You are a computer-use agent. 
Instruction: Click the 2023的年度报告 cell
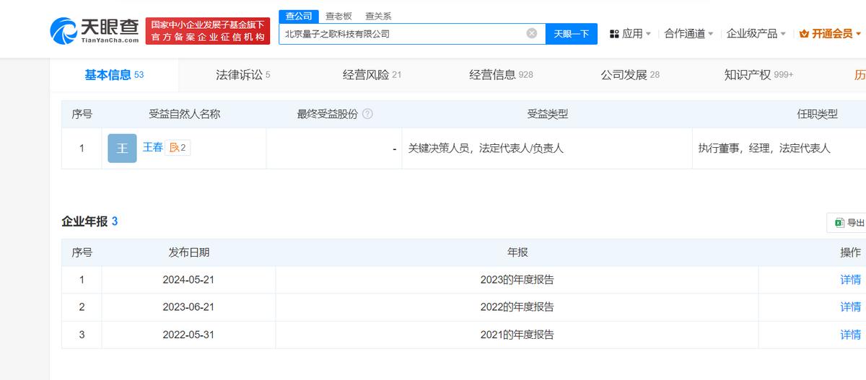click(x=517, y=280)
